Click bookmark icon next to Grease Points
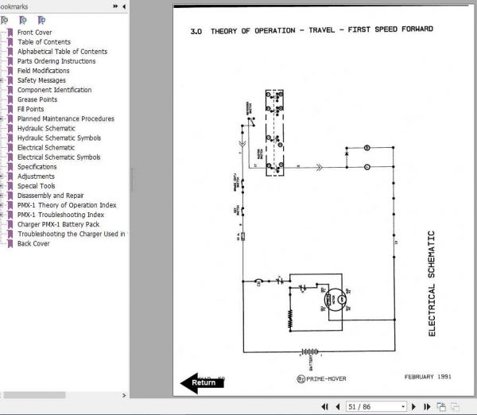The width and height of the screenshot is (477, 415). 10,99
